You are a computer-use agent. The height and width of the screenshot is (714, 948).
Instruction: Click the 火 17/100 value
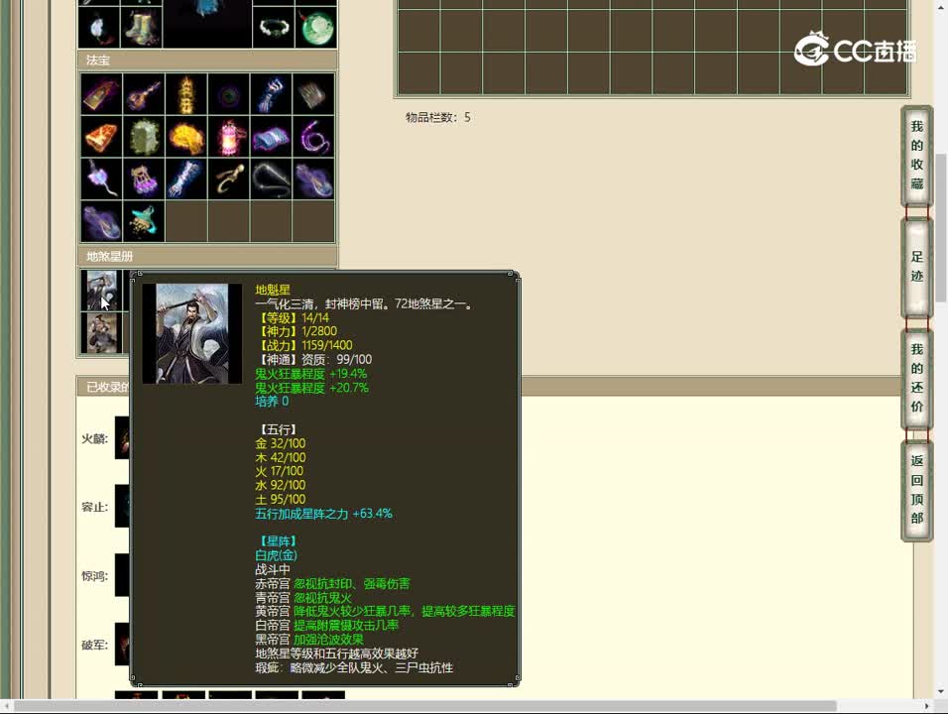click(280, 472)
